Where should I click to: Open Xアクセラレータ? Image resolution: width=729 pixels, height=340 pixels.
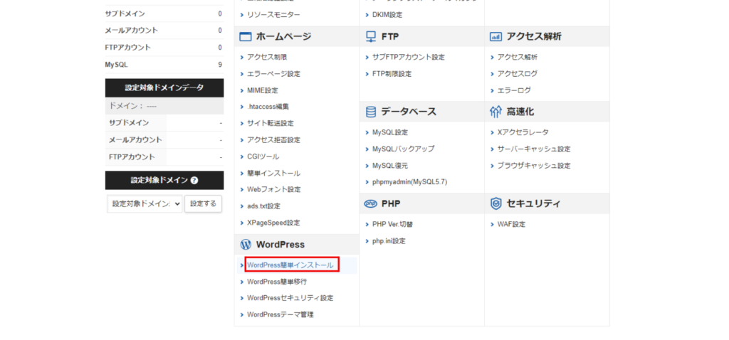pyautogui.click(x=523, y=132)
